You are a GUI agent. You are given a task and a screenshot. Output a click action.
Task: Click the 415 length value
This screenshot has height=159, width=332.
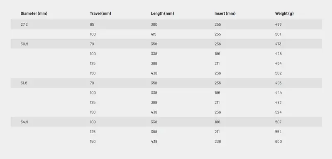click(154, 34)
